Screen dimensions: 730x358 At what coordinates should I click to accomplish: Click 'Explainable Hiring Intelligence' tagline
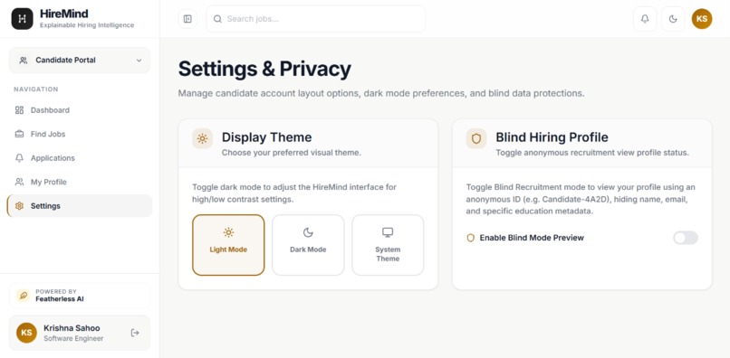[87, 25]
